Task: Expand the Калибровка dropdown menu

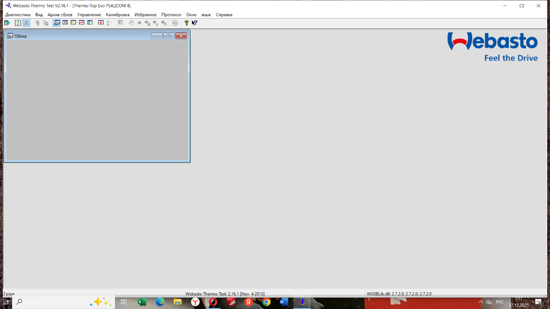Action: (117, 15)
